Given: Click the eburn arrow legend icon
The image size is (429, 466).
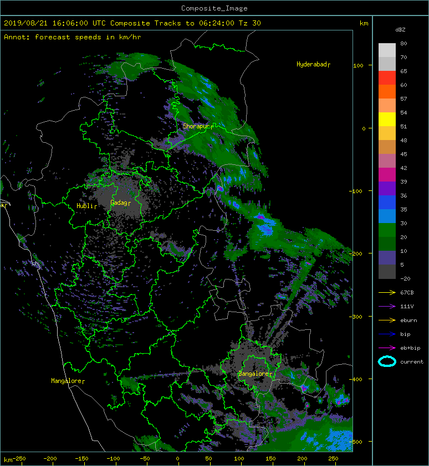Looking at the screenshot, I should point(387,320).
